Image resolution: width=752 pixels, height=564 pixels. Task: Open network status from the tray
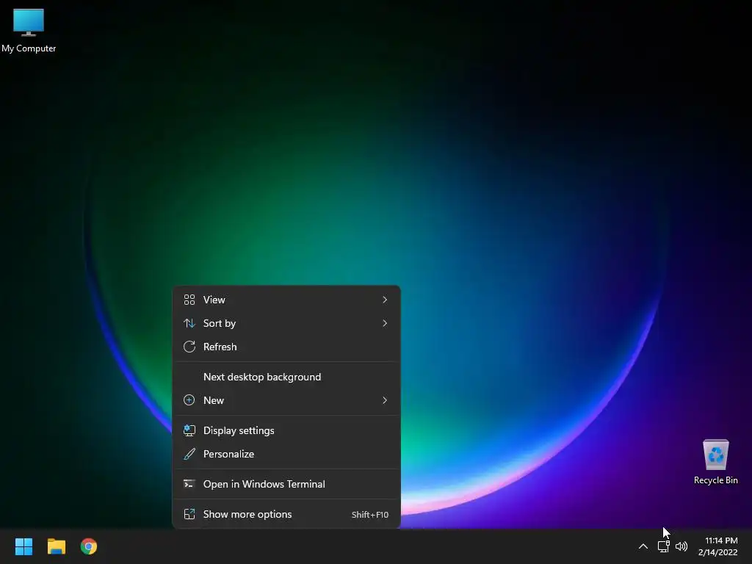(x=663, y=546)
